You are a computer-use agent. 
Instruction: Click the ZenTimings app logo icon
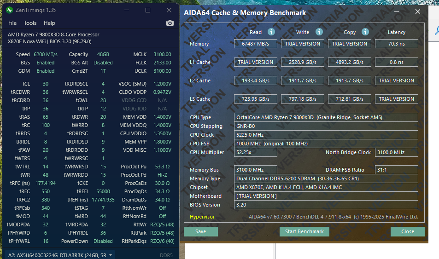(x=10, y=10)
